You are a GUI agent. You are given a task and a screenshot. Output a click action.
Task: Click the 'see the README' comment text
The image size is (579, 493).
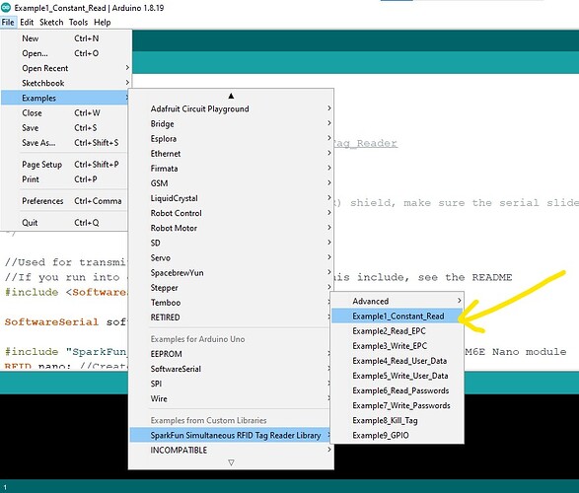pos(465,277)
